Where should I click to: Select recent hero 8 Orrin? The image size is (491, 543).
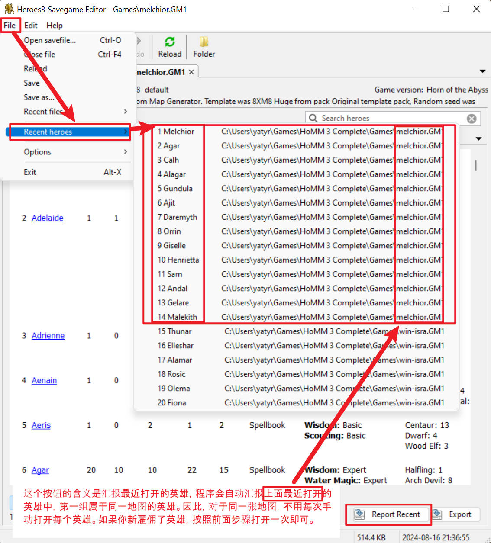pyautogui.click(x=296, y=231)
